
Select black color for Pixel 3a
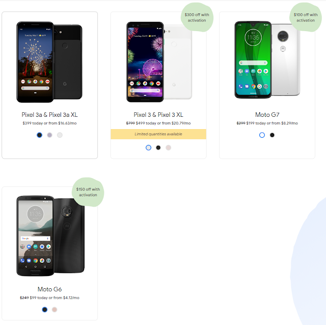coord(40,135)
